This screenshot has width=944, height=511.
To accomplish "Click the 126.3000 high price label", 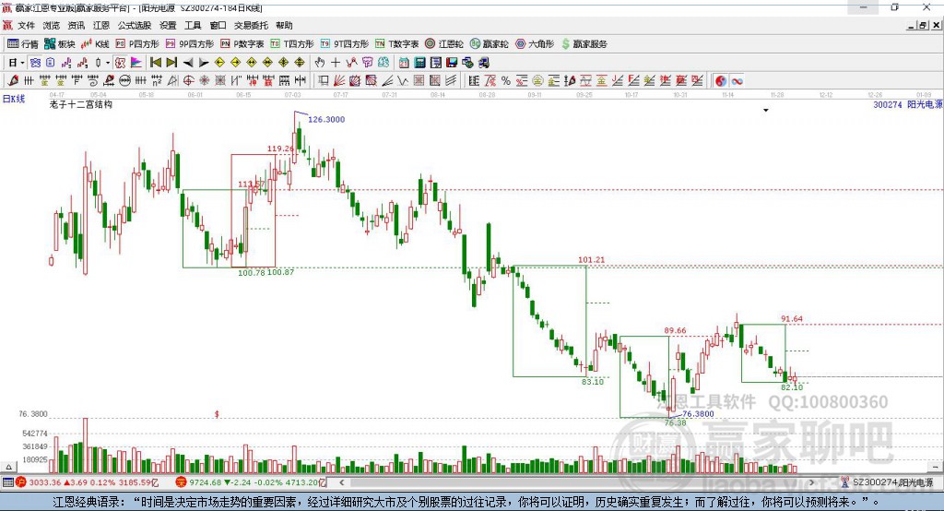I will [326, 119].
